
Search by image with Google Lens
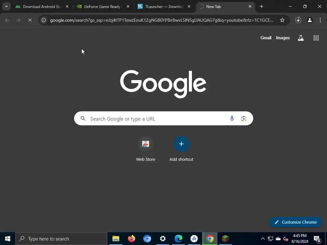244,119
